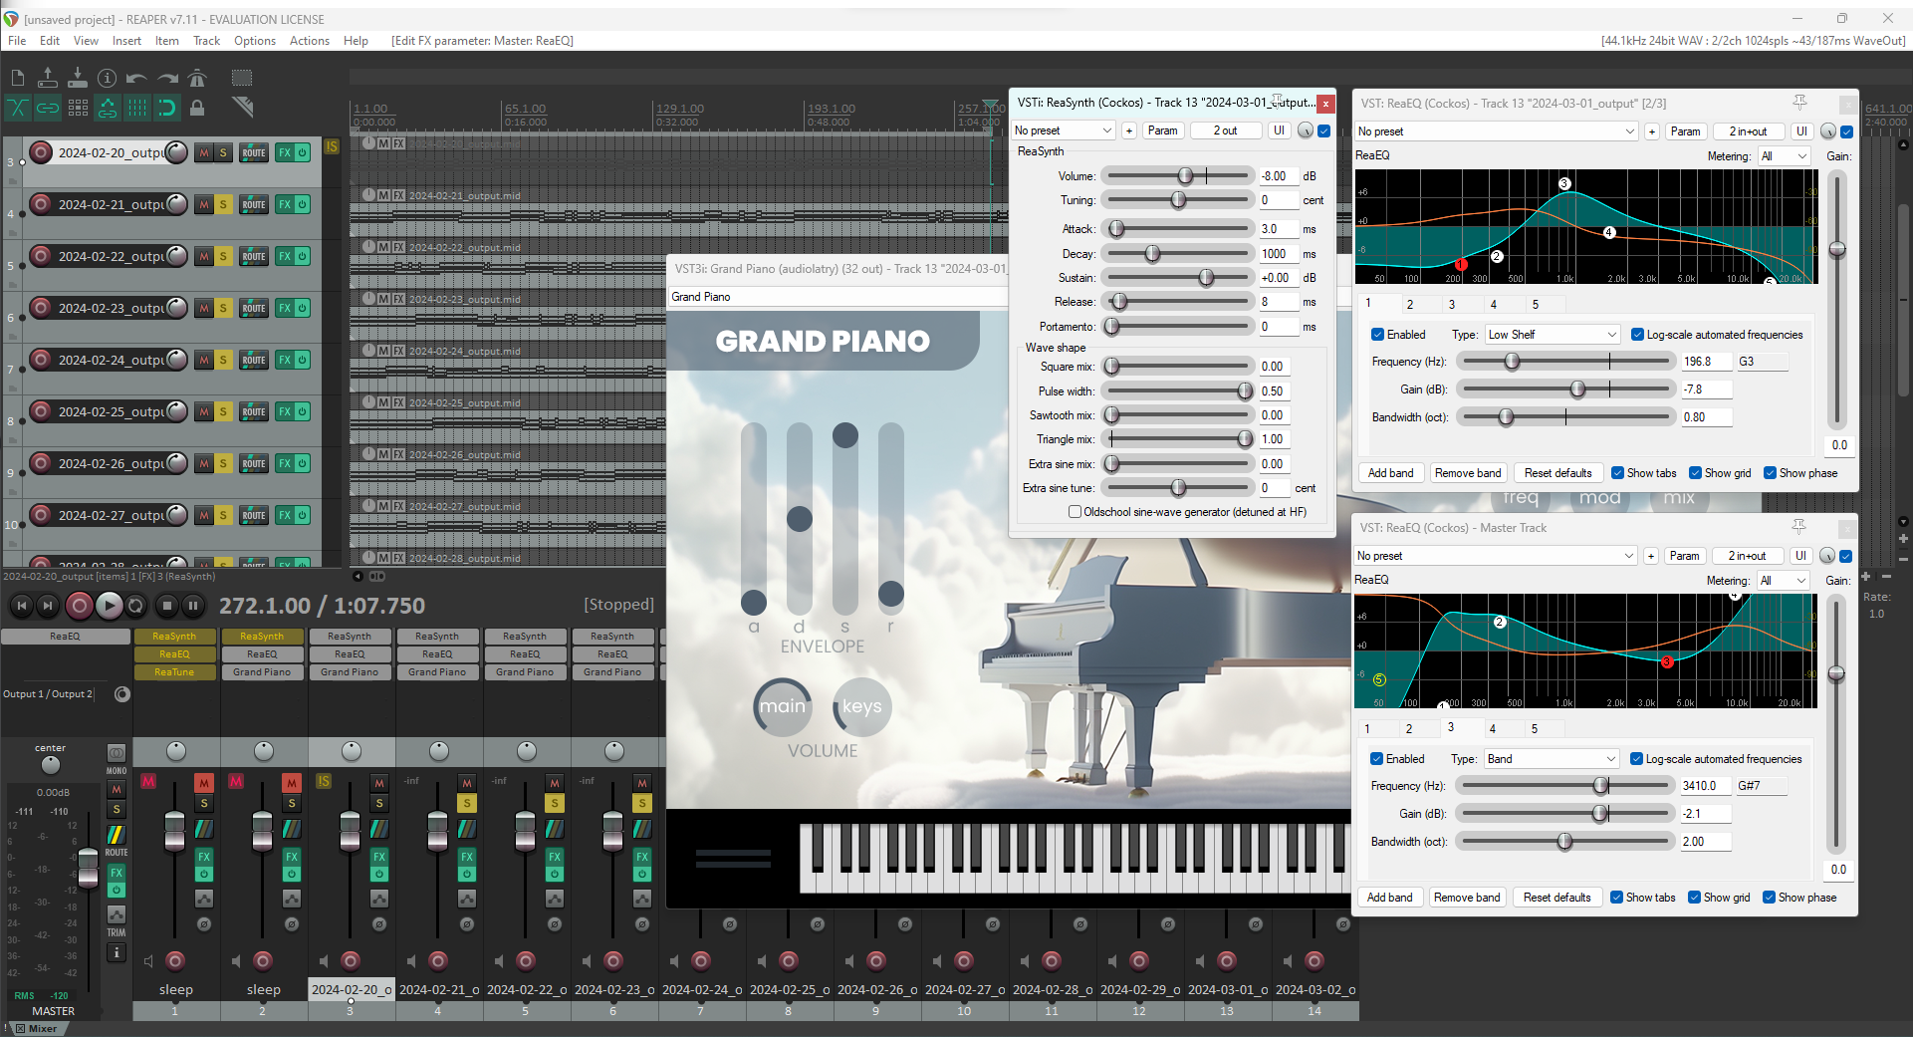Toggle the snap magnet icon
1913x1037 pixels.
click(167, 108)
